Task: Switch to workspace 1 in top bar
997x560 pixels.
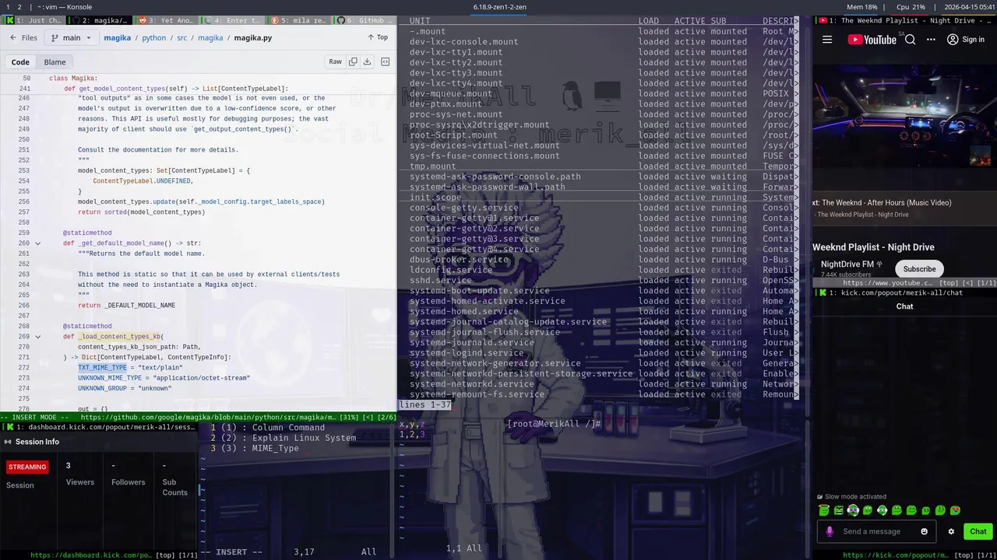Action: [x=7, y=7]
